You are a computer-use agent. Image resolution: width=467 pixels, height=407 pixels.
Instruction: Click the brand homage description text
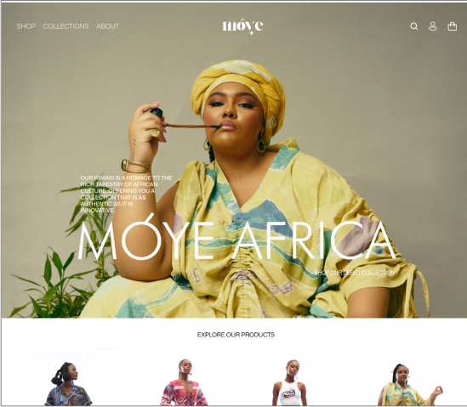[126, 194]
